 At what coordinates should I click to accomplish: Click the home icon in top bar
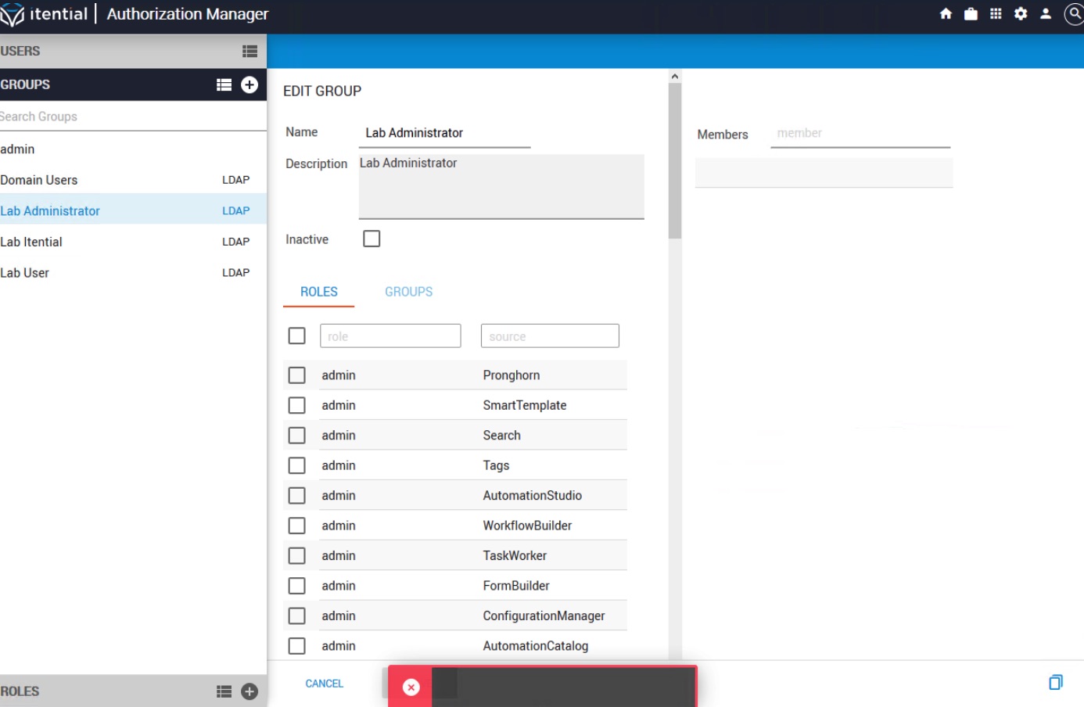946,13
